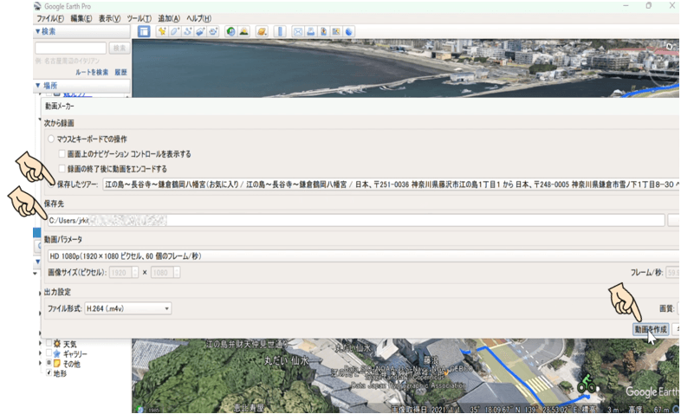Select the Add Path tool
Image resolution: width=681 pixels, height=414 pixels.
(188, 32)
